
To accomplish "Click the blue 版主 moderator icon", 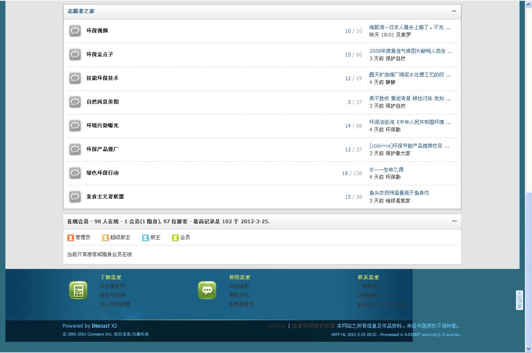I will (144, 237).
